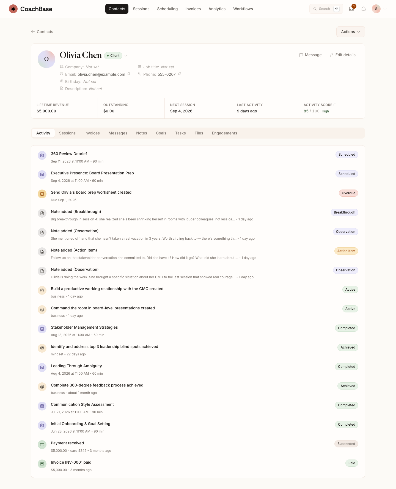396x489 pixels.
Task: Open Sessions in the top navigation
Action: click(141, 9)
